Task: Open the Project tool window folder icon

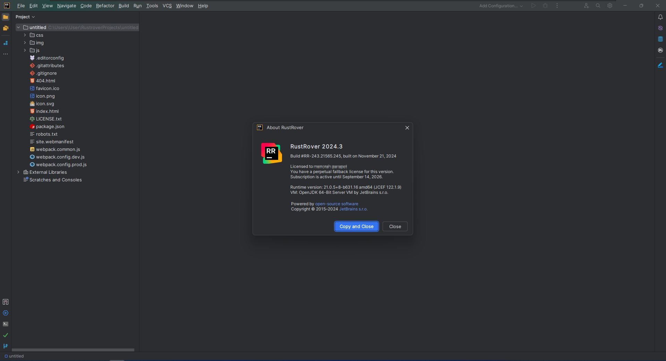Action: [6, 17]
